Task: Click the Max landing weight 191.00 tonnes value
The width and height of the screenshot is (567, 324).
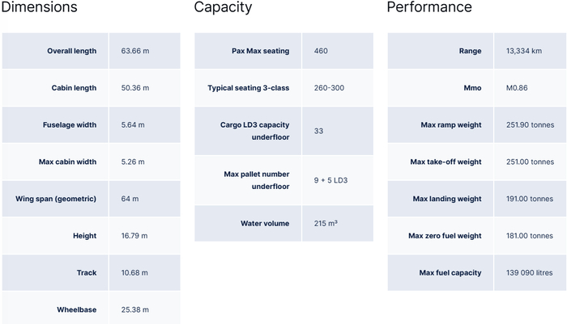Action: coord(530,199)
